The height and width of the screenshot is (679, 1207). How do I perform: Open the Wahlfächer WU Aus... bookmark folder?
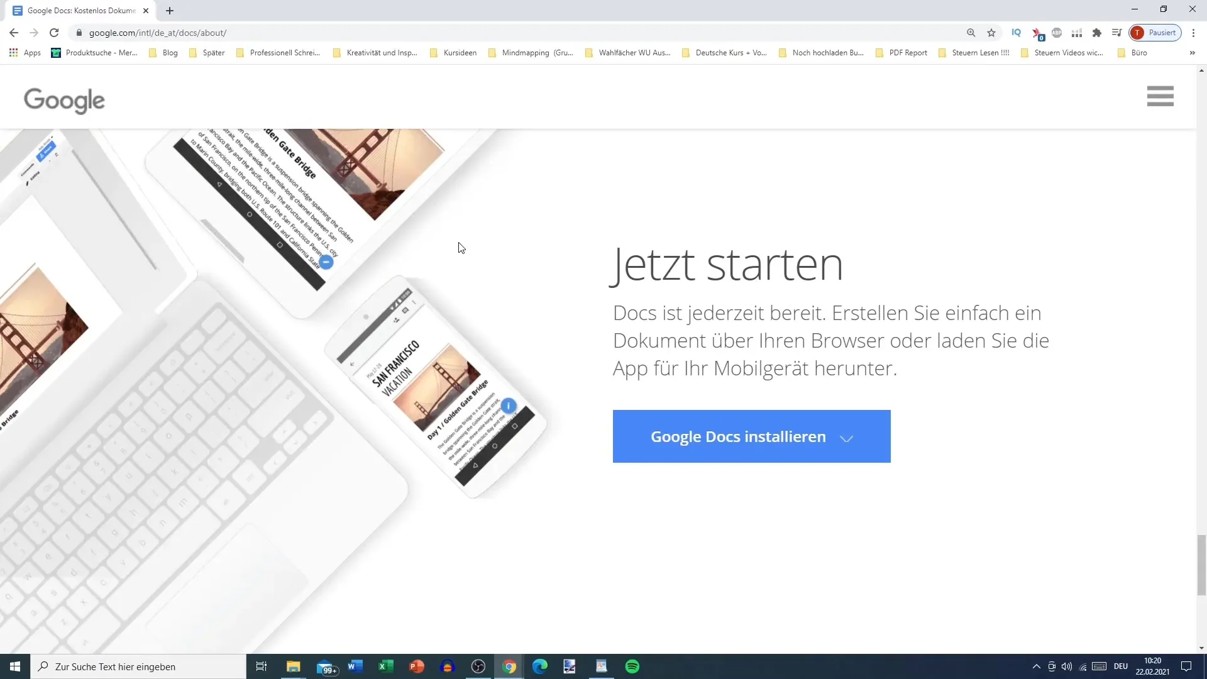[x=627, y=53]
